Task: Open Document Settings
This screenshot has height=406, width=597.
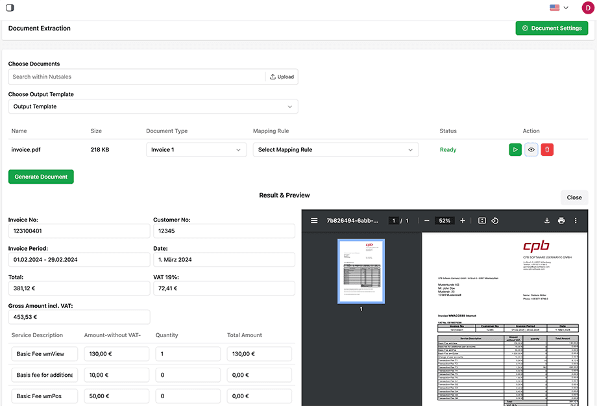Action: (x=552, y=28)
